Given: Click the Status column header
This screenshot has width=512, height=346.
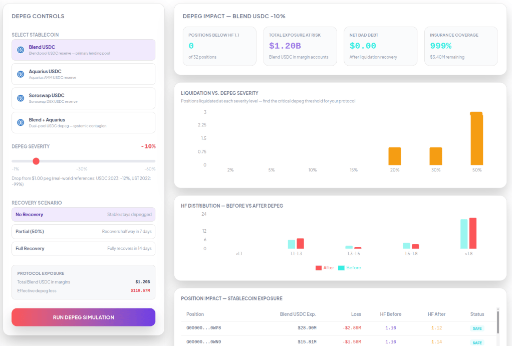Looking at the screenshot, I should tap(477, 314).
